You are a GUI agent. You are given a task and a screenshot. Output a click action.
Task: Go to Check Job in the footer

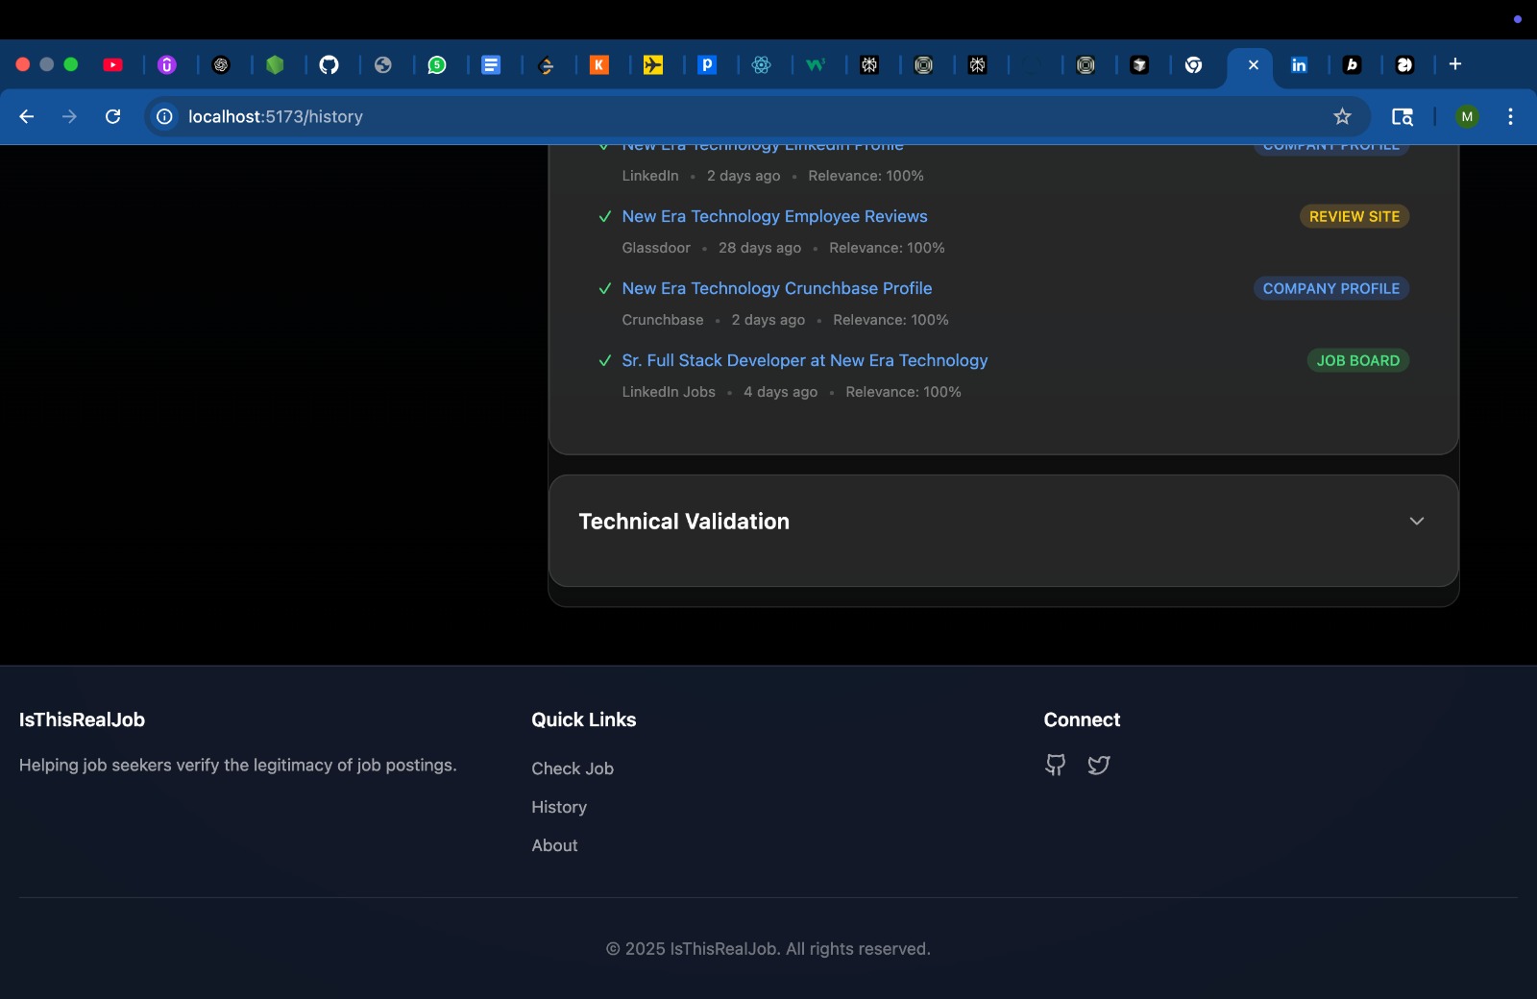click(x=573, y=768)
